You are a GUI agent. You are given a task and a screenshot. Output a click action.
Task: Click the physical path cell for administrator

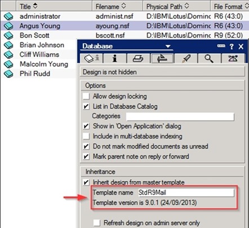[179, 16]
